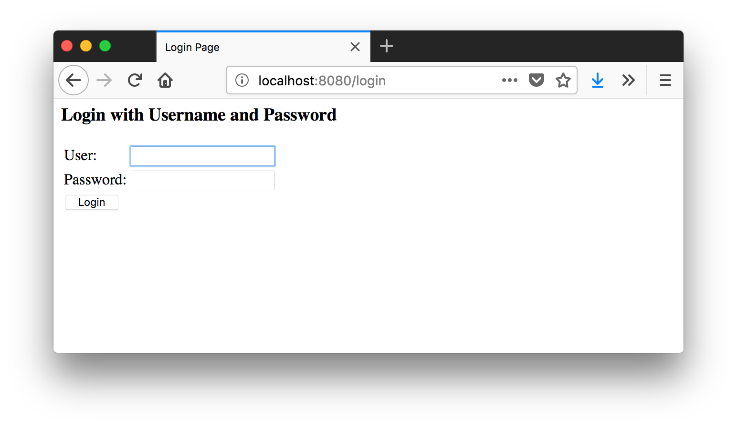Maximize the window with green button
Image resolution: width=737 pixels, height=429 pixels.
pos(105,46)
